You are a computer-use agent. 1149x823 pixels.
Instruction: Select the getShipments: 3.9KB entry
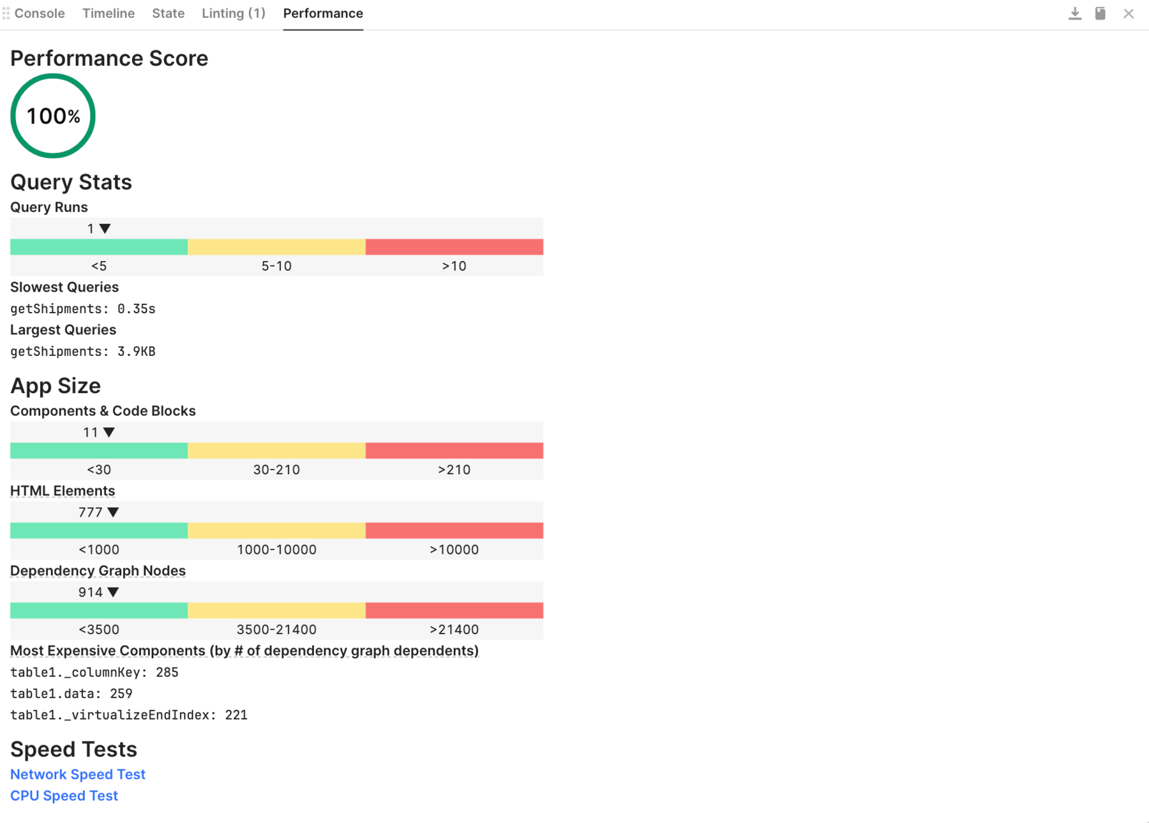(83, 352)
